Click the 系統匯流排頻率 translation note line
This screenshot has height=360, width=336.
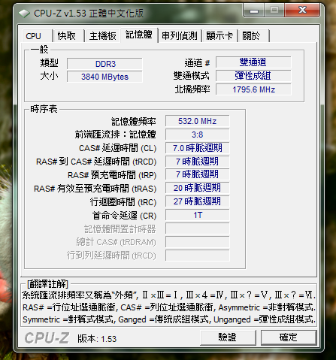click(x=168, y=295)
